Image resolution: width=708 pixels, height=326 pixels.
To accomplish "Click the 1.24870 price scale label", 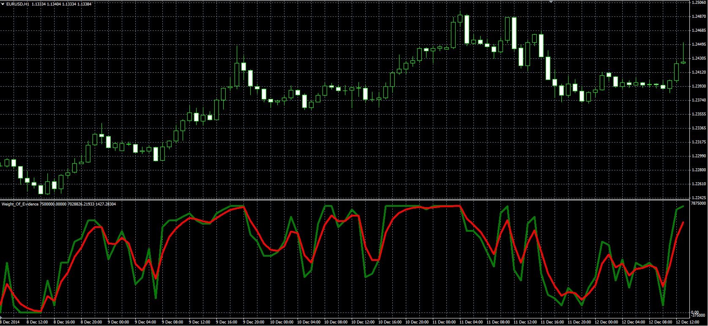I will (700, 16).
